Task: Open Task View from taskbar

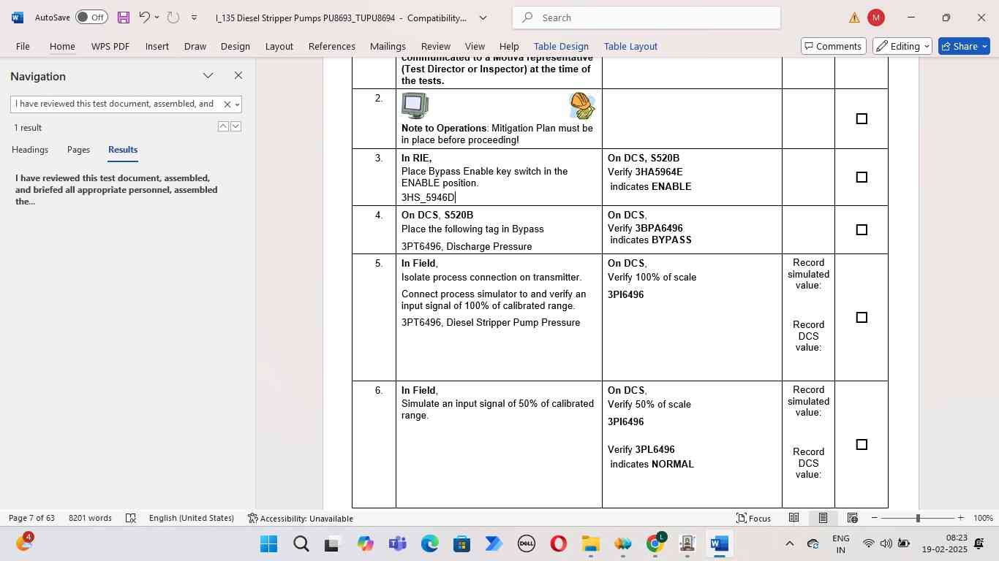Action: (333, 544)
